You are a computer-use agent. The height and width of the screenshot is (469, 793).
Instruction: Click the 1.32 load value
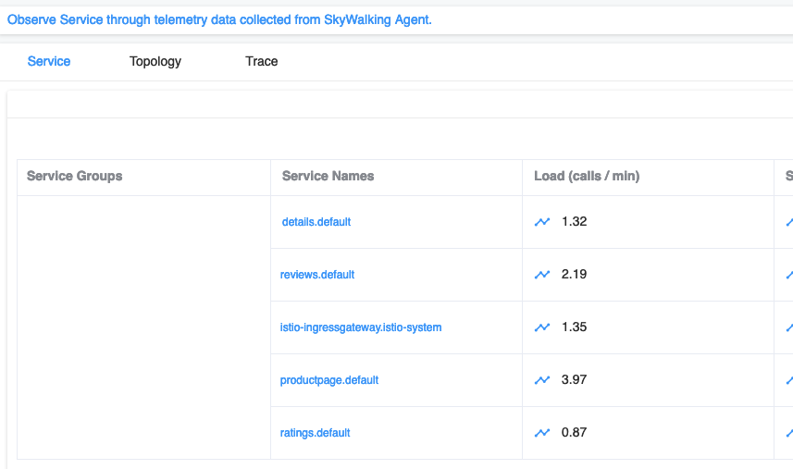click(575, 222)
